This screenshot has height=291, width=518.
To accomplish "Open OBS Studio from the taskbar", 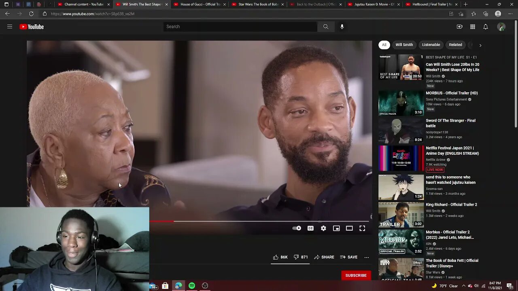I will tap(205, 286).
